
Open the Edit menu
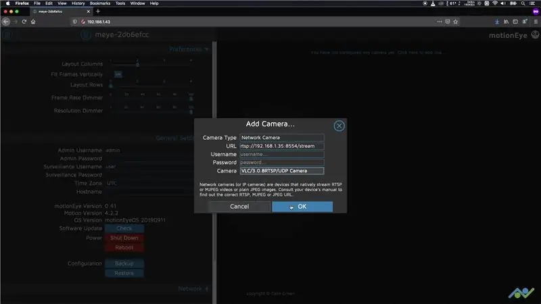[x=49, y=3]
